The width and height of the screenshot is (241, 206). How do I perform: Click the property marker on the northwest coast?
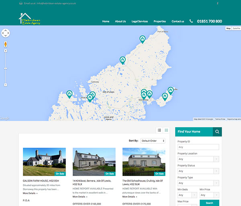point(123,60)
